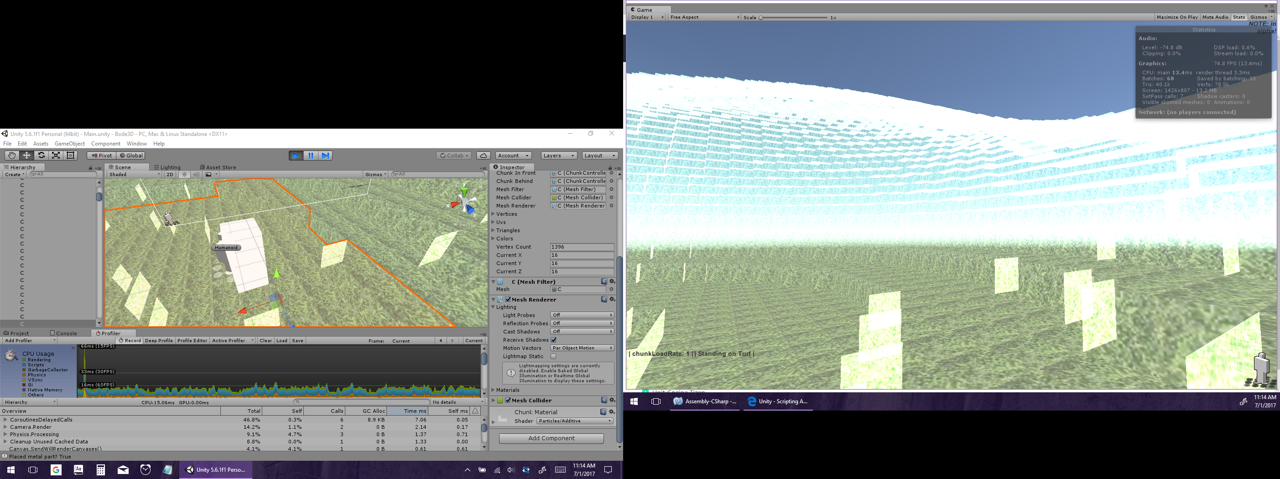The width and height of the screenshot is (1280, 479).
Task: Toggle scene lighting sun icon
Action: pos(184,174)
